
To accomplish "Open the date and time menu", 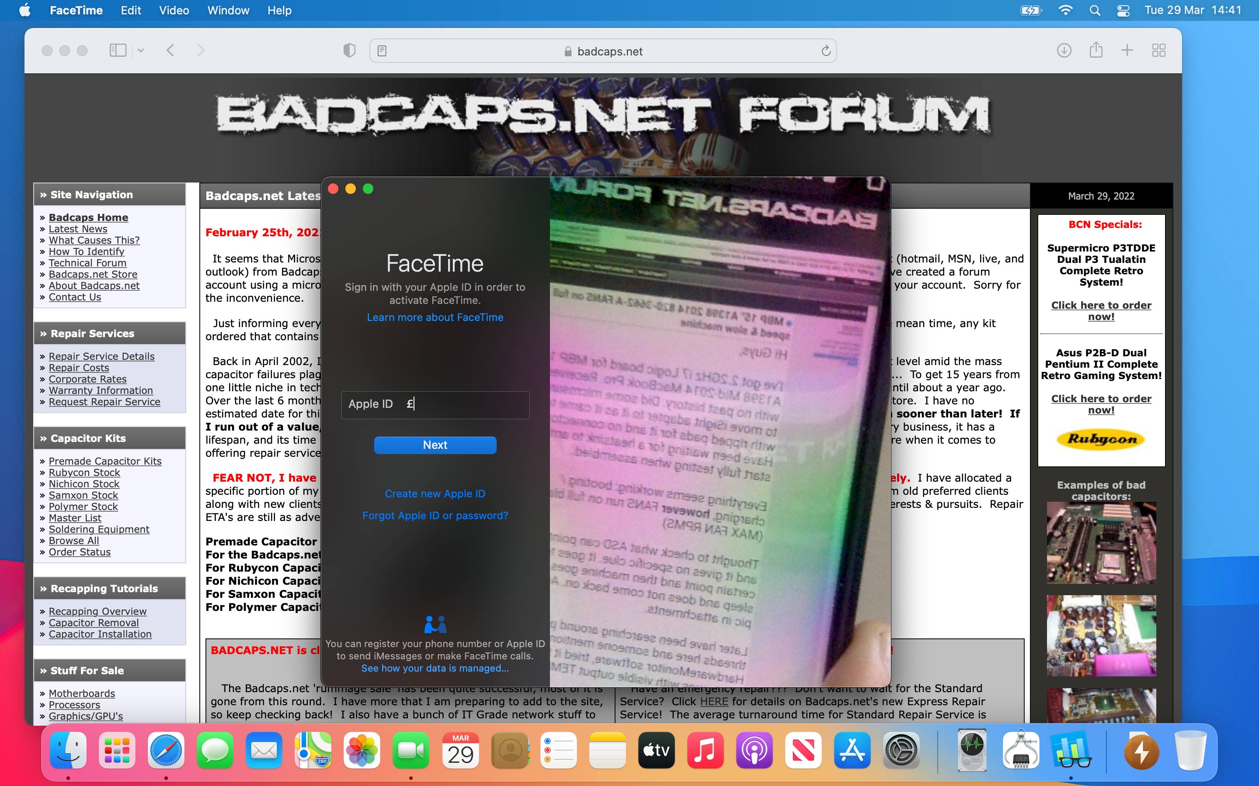I will pyautogui.click(x=1193, y=10).
